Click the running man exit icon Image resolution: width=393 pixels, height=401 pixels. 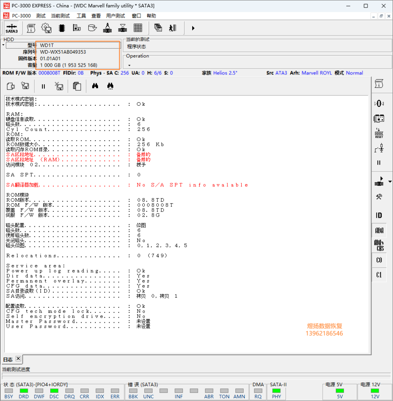[173, 28]
